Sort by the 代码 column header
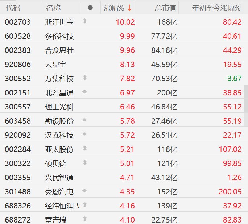The width and height of the screenshot is (248, 224). coord(13,8)
